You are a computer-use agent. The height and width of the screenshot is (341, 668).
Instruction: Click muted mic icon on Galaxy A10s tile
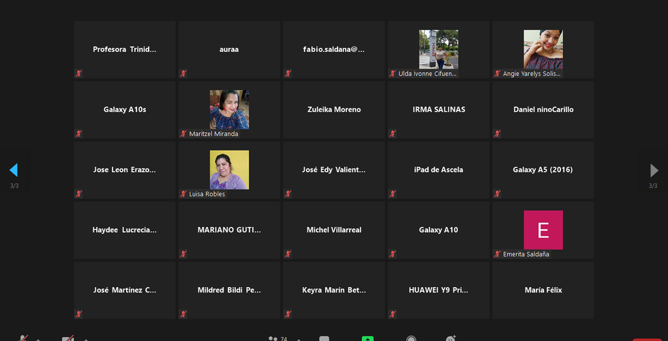coord(79,134)
